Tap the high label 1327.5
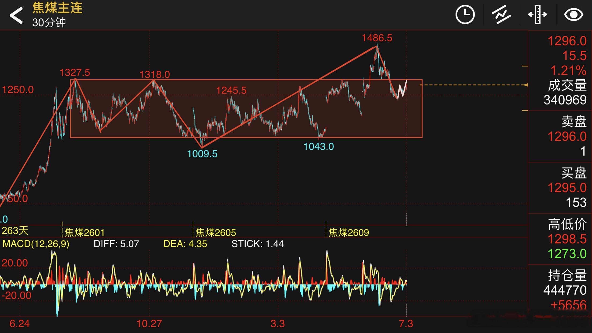Image resolution: width=592 pixels, height=333 pixels. point(75,73)
